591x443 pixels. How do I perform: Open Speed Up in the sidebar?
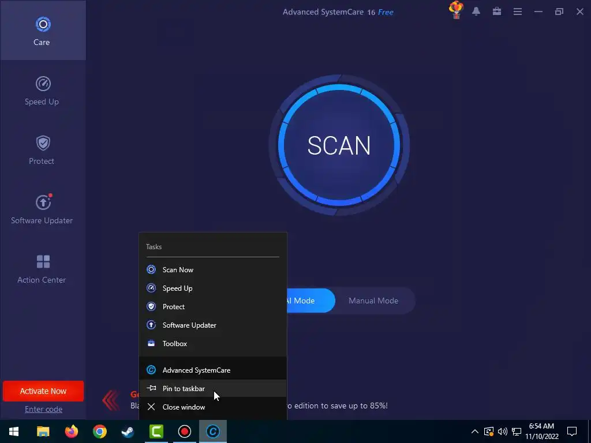(x=43, y=91)
